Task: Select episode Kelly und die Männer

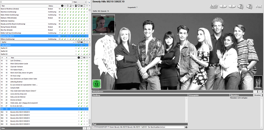Action: 44,97
